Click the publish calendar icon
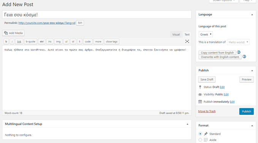This screenshot has height=143, width=258. (x=200, y=102)
